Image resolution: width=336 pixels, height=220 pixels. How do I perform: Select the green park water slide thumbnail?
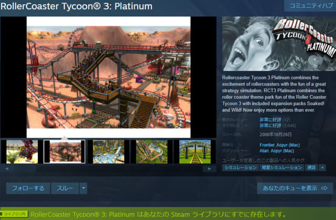click(152, 152)
